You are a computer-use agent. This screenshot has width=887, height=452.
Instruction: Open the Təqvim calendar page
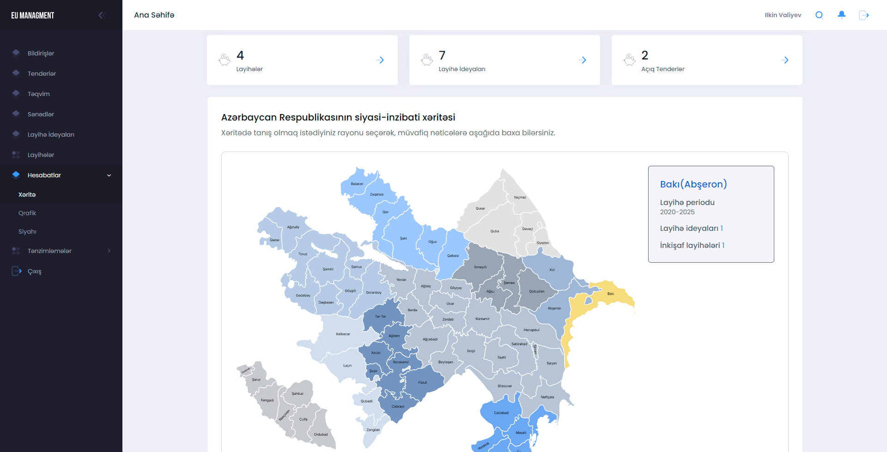click(x=38, y=94)
